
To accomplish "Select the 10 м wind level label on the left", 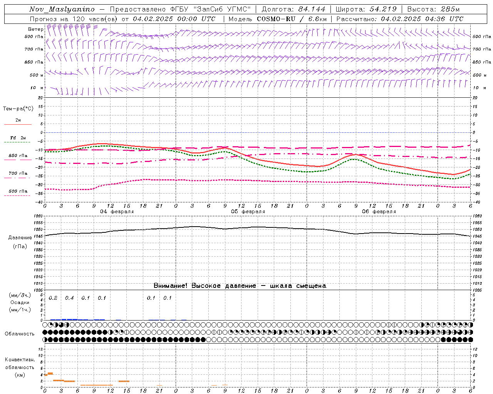I will coord(37,88).
